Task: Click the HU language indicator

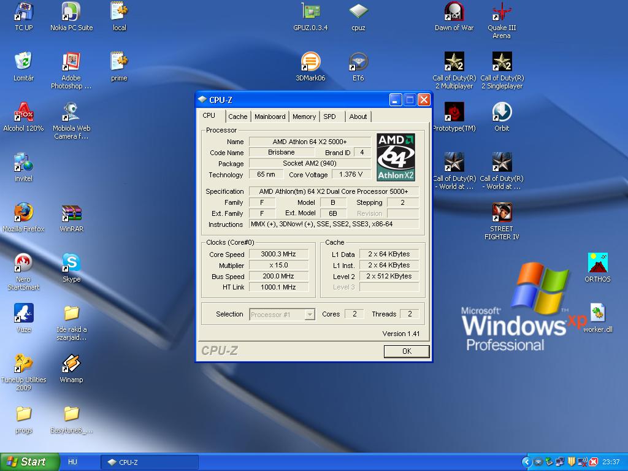Action: [72, 462]
